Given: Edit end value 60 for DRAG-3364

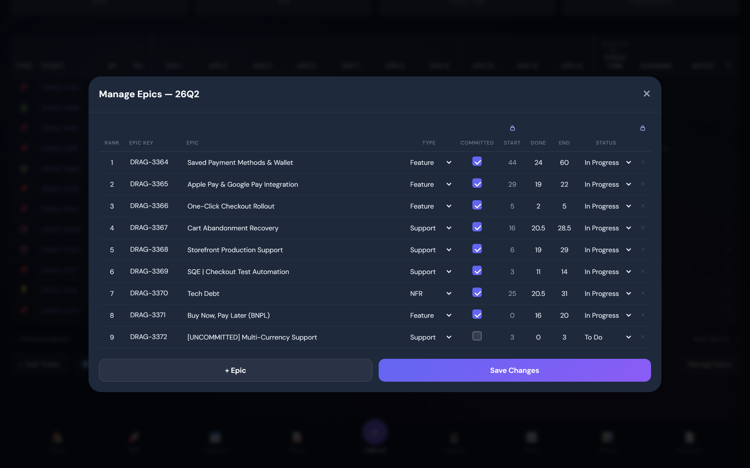Looking at the screenshot, I should pos(564,162).
